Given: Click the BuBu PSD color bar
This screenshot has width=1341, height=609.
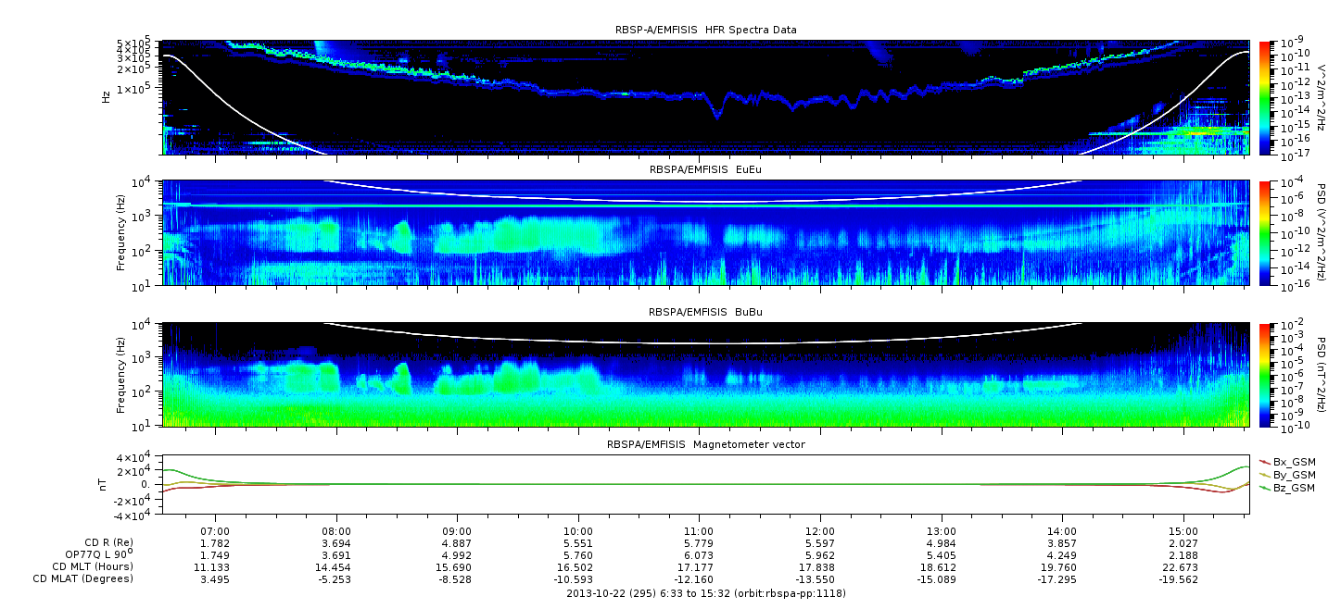Looking at the screenshot, I should click(1264, 374).
